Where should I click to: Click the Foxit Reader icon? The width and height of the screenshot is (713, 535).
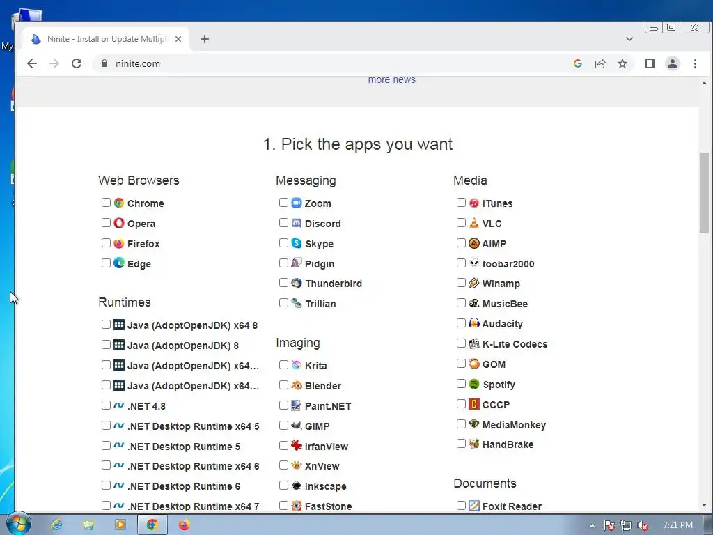point(473,506)
